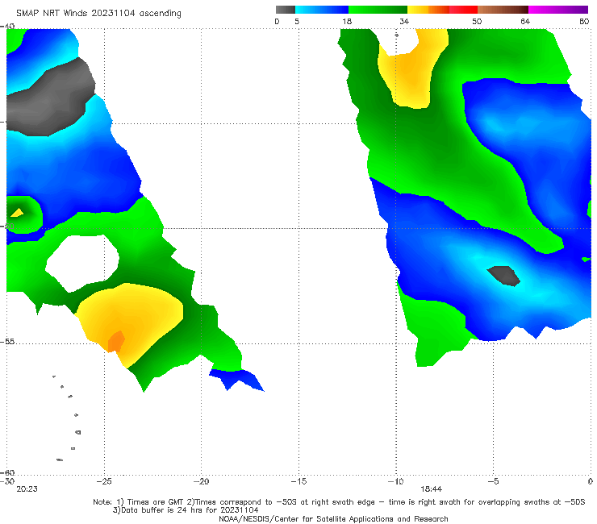
Task: Click the color bar label '64'
Action: [x=525, y=21]
